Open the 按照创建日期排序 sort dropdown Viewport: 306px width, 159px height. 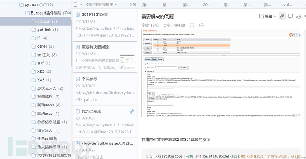101,4
